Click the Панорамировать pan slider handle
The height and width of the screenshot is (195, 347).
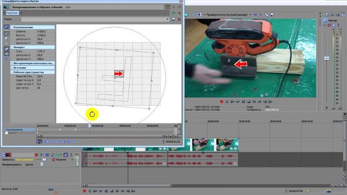[x=42, y=165]
